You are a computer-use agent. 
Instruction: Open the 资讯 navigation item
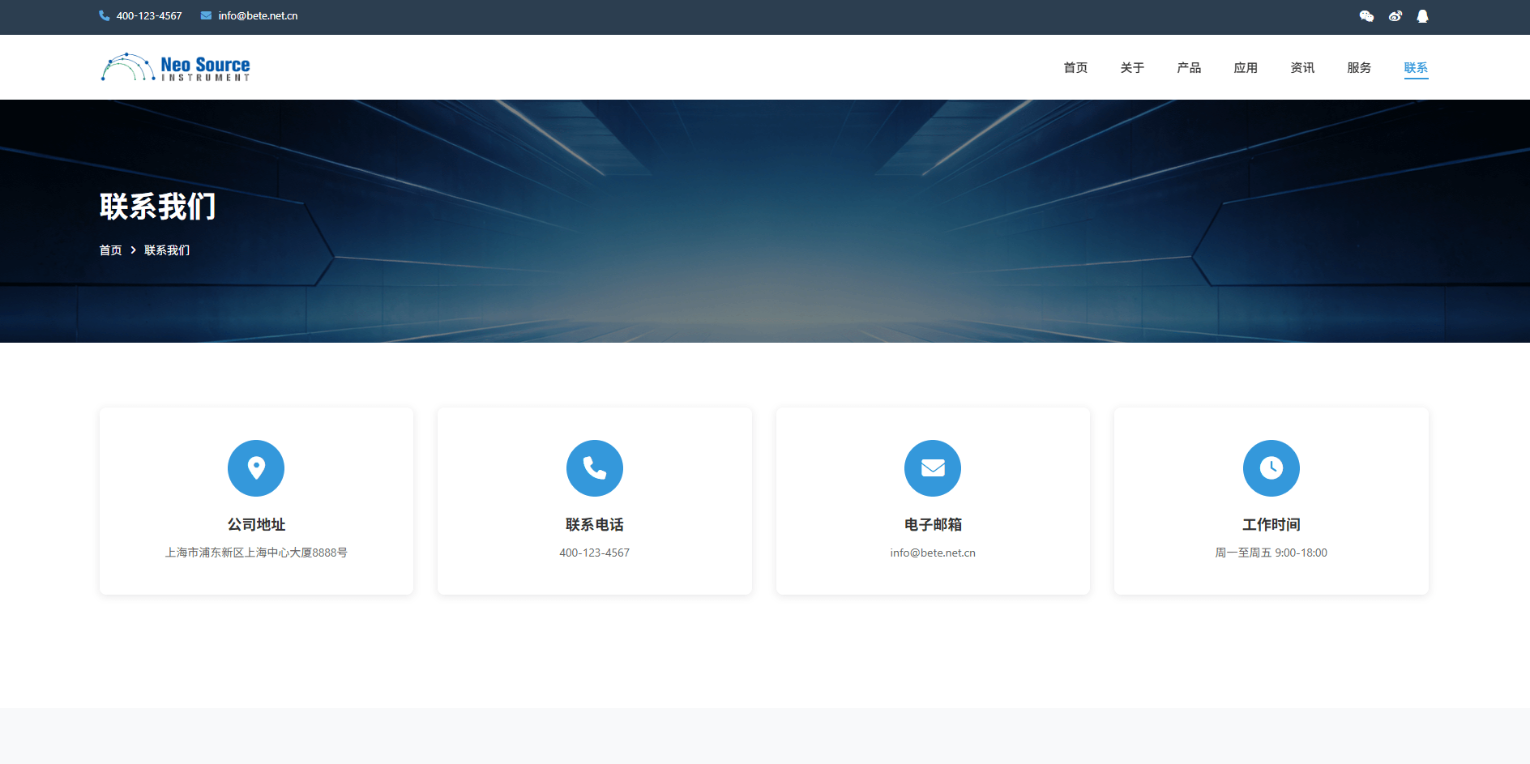(1302, 68)
